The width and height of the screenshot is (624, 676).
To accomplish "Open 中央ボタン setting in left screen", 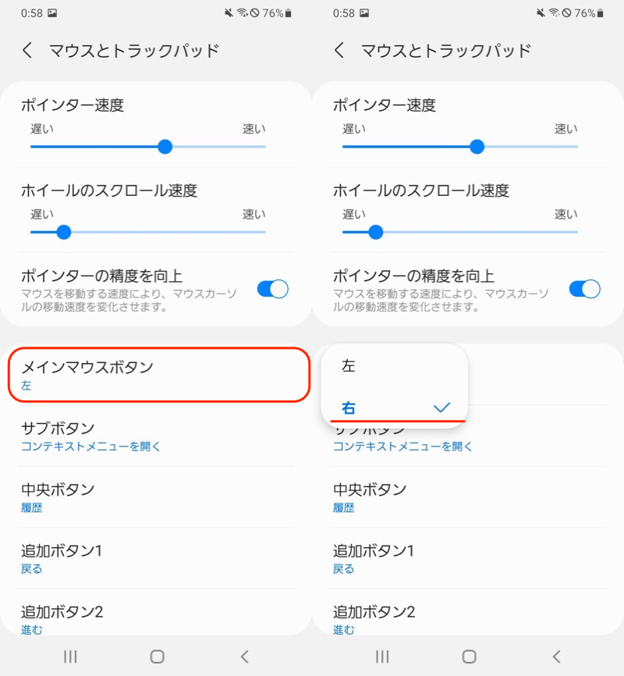I will pyautogui.click(x=156, y=497).
